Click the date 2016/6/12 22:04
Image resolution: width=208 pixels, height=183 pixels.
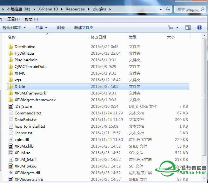point(106,53)
